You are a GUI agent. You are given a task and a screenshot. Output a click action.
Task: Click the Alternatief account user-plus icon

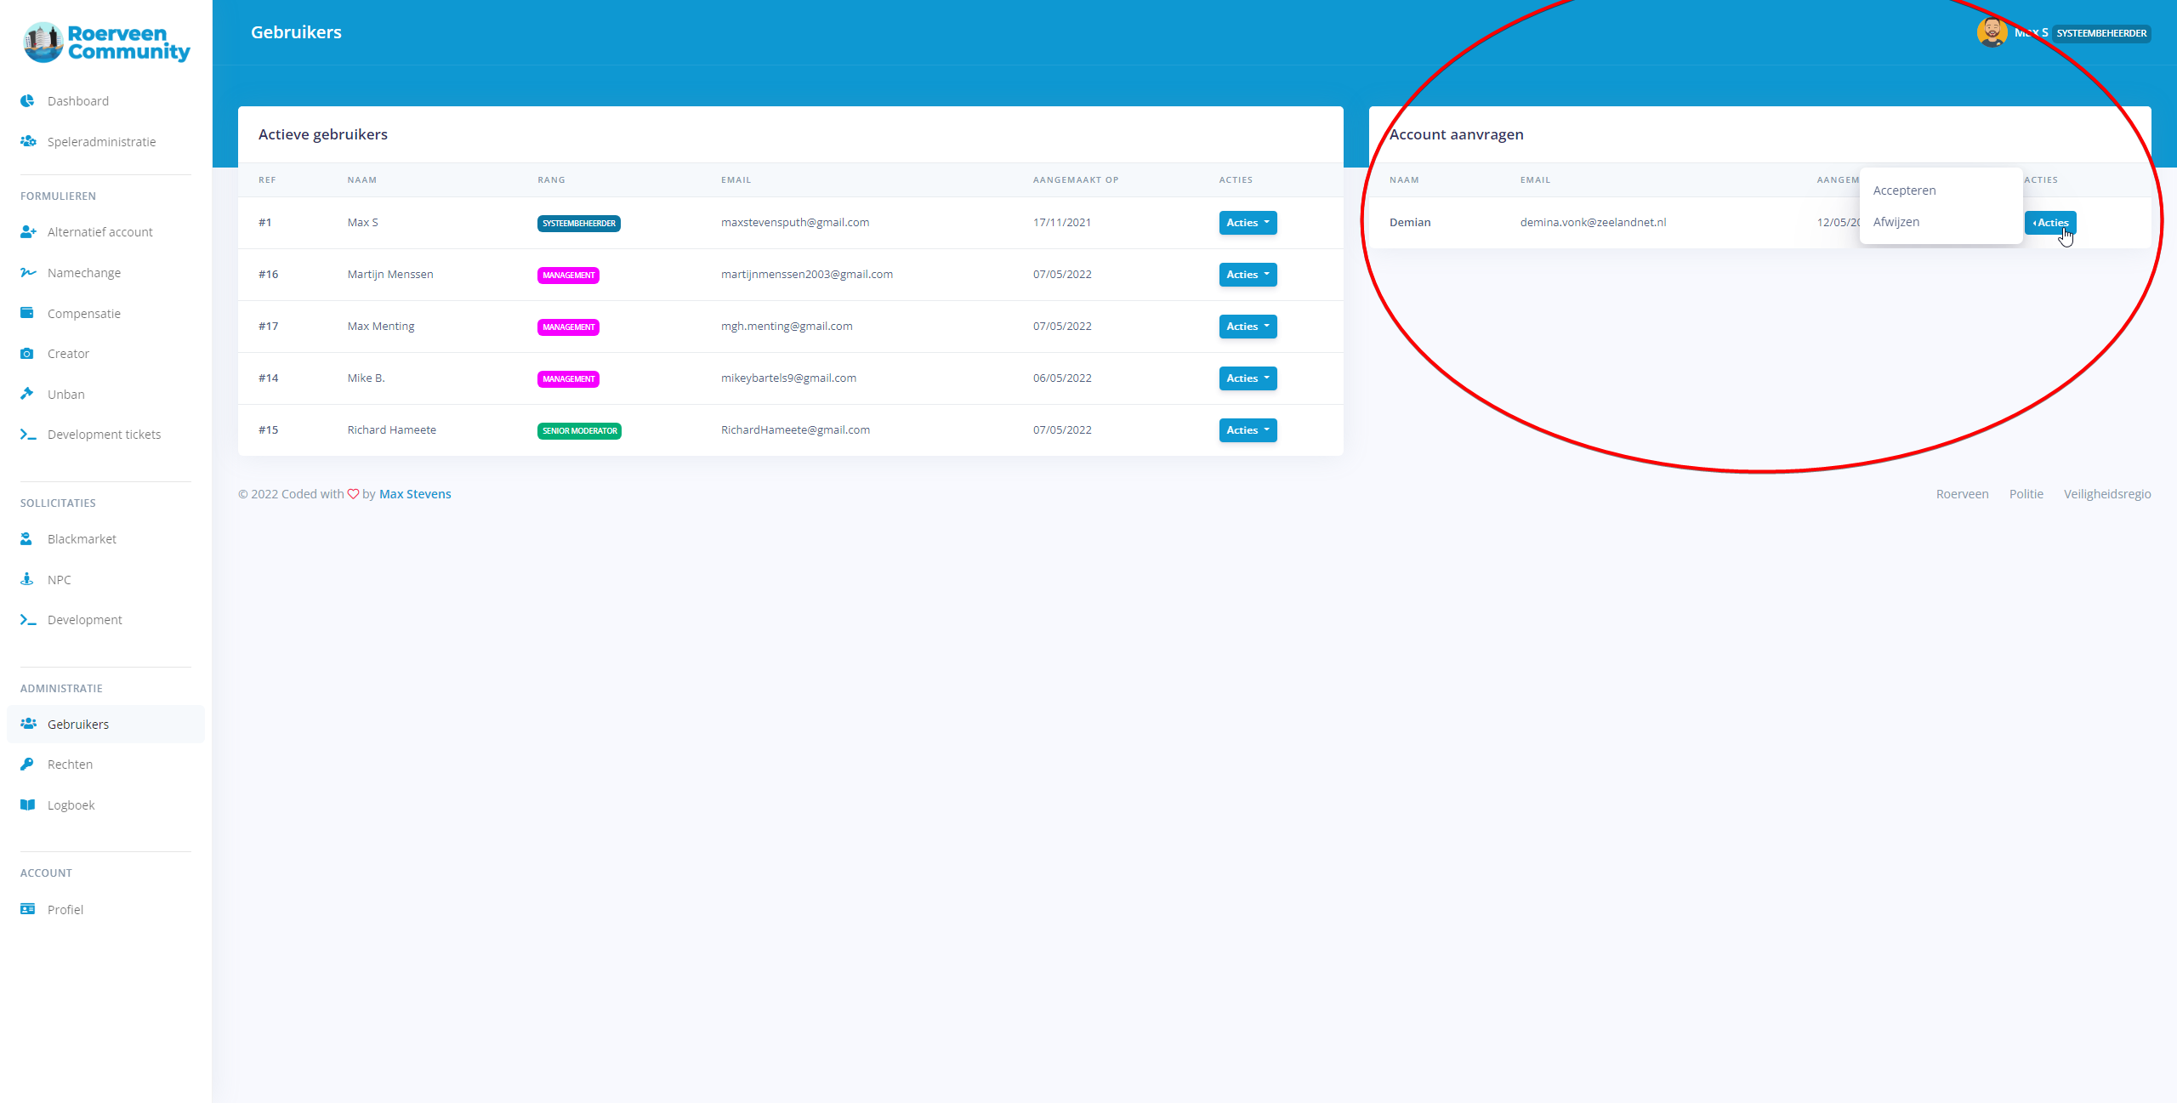coord(28,231)
